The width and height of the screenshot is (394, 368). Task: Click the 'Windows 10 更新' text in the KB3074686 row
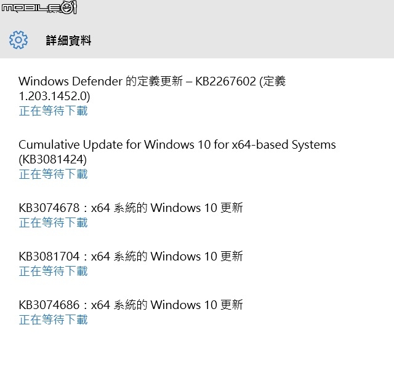197,305
